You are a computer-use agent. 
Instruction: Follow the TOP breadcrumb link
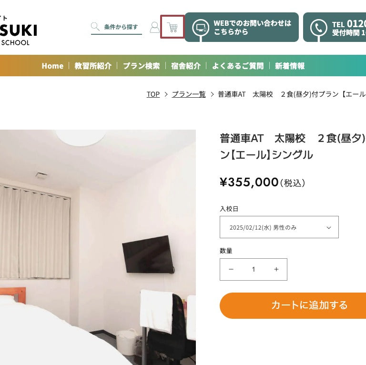[x=153, y=94]
